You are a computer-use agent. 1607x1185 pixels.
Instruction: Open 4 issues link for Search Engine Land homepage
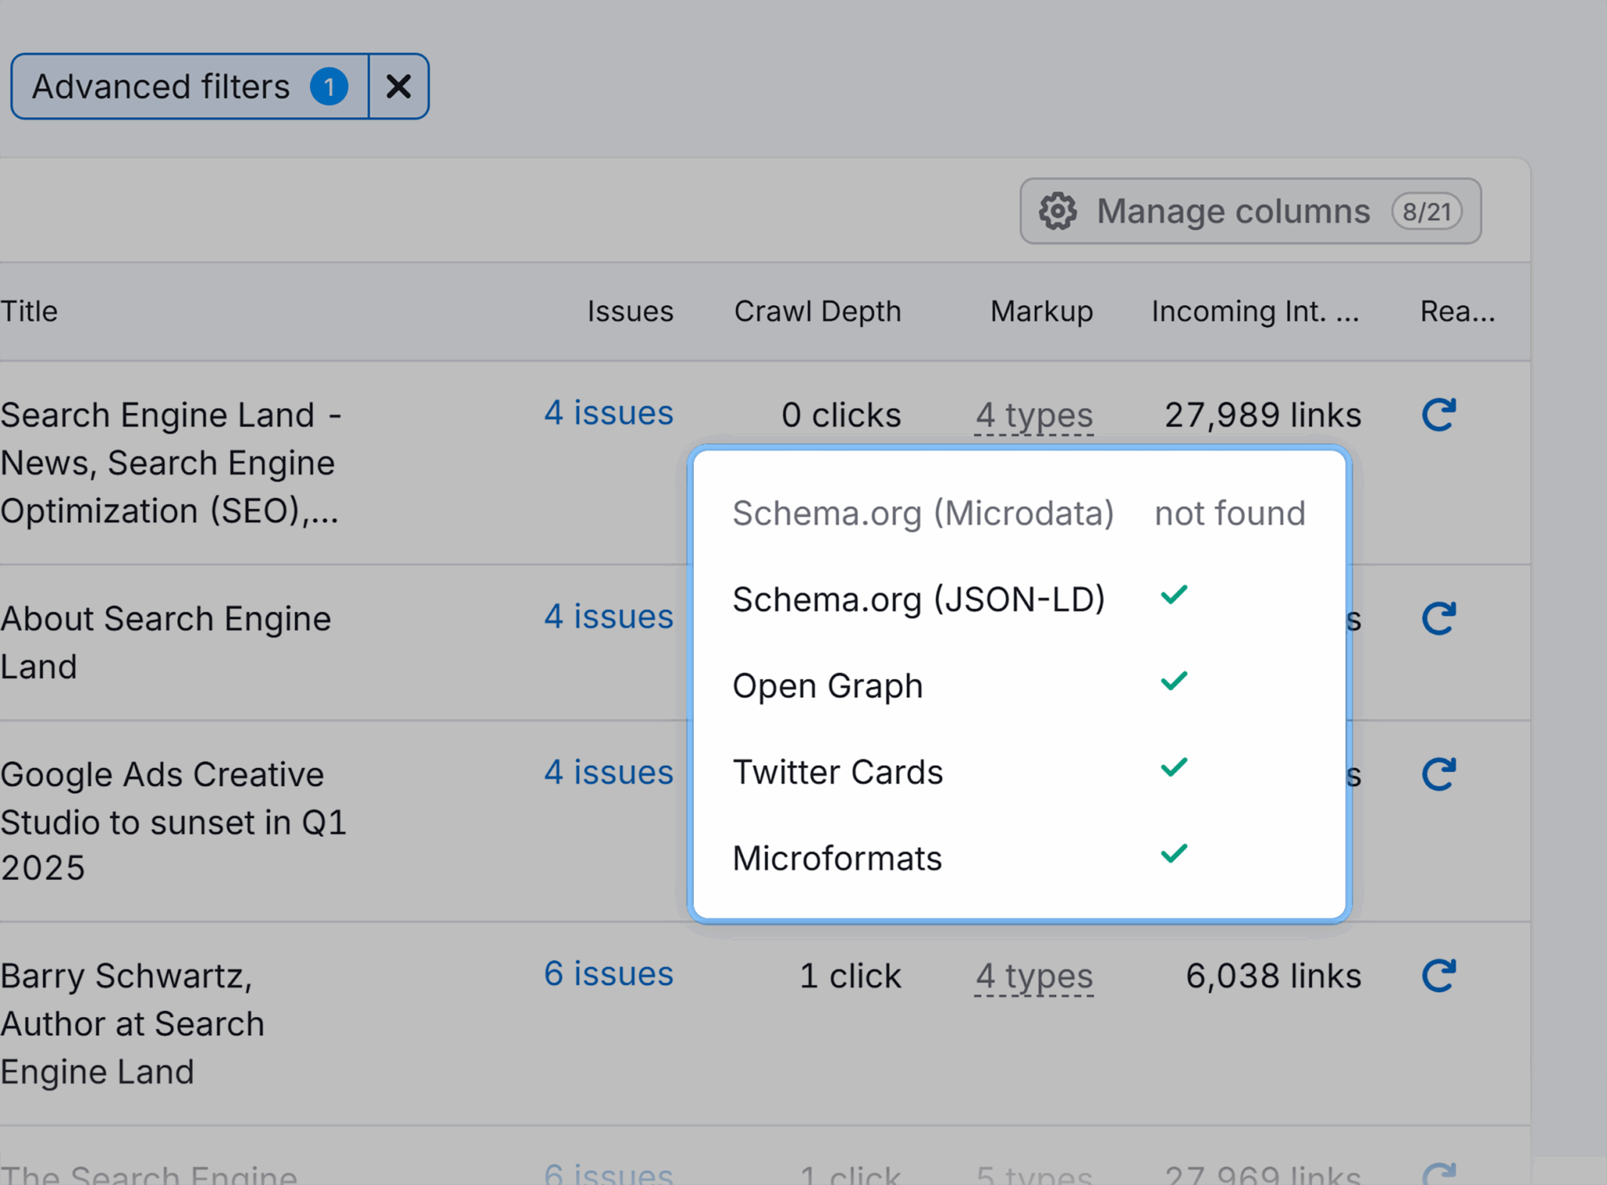(608, 413)
